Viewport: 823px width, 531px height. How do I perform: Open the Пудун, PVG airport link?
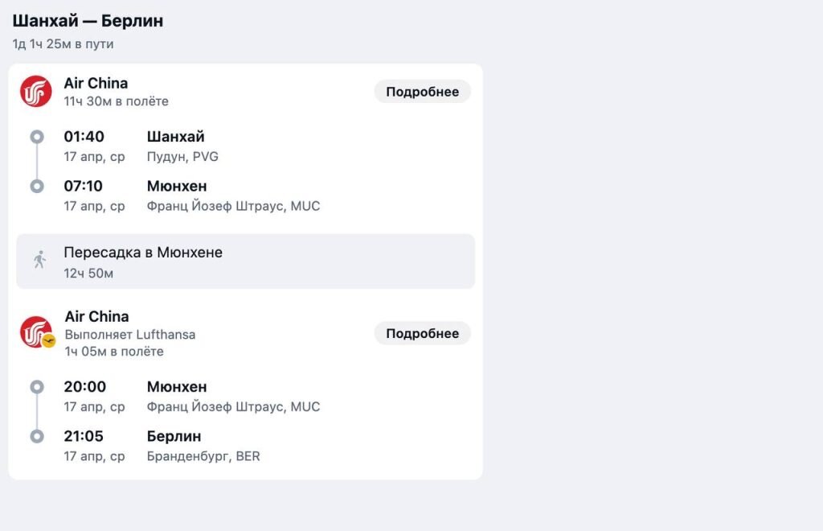(x=182, y=157)
